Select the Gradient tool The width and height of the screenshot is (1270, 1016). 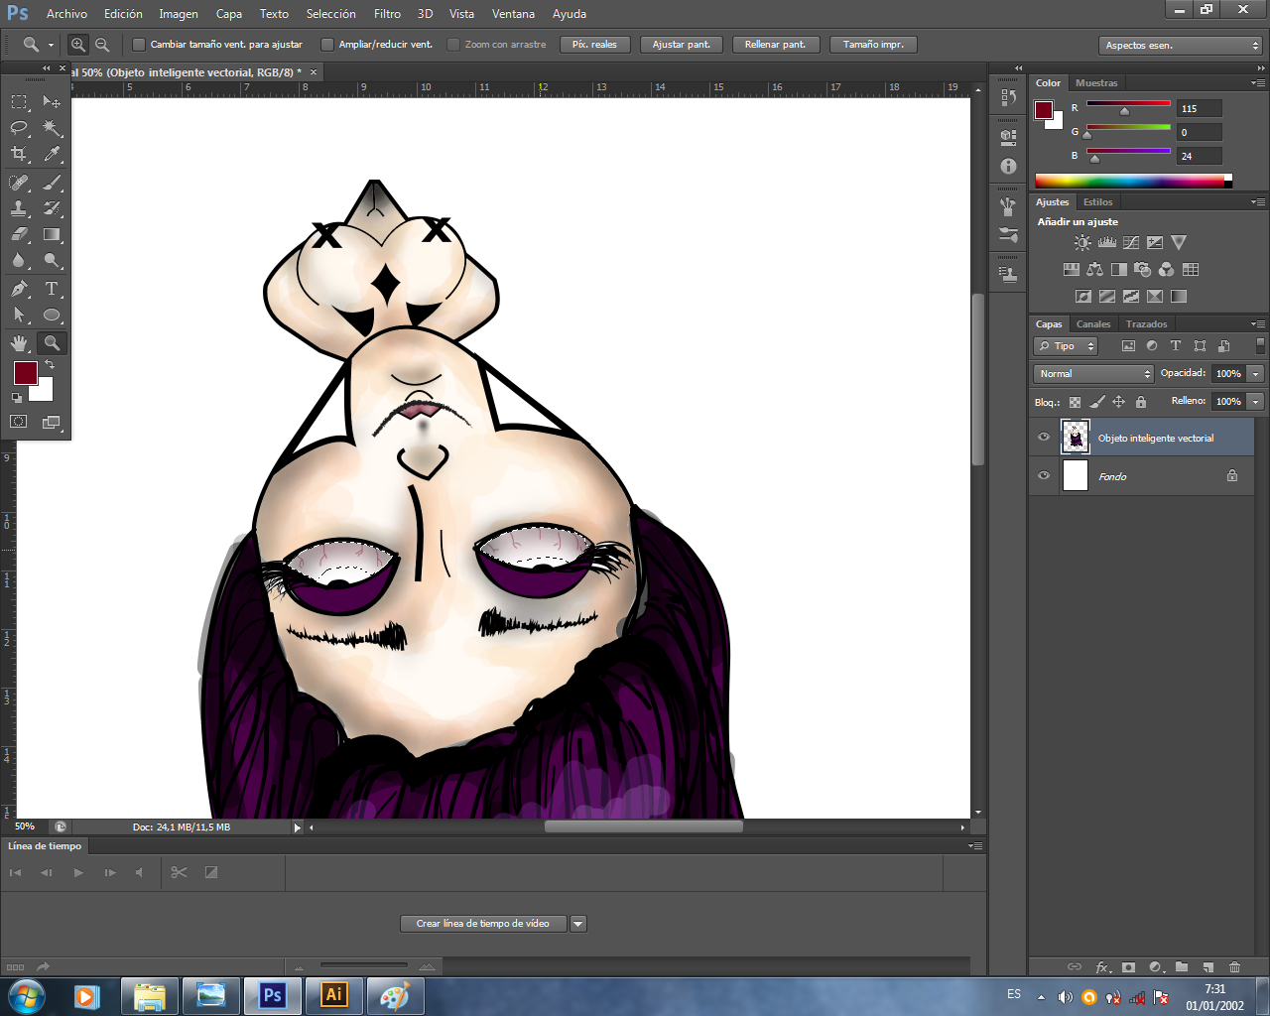point(52,234)
